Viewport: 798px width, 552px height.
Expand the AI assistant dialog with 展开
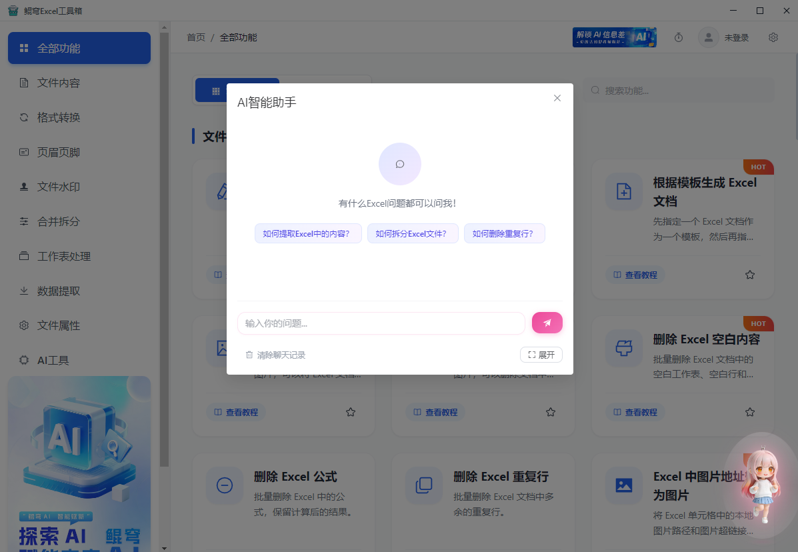coord(541,355)
